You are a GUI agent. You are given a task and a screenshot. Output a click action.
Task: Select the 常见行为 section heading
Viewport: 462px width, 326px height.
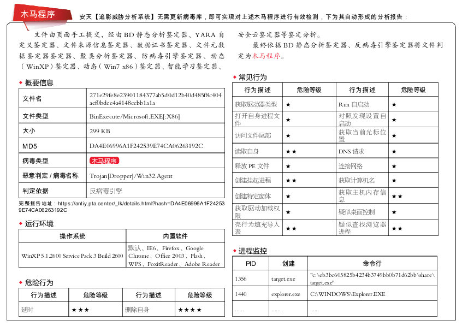pos(252,78)
